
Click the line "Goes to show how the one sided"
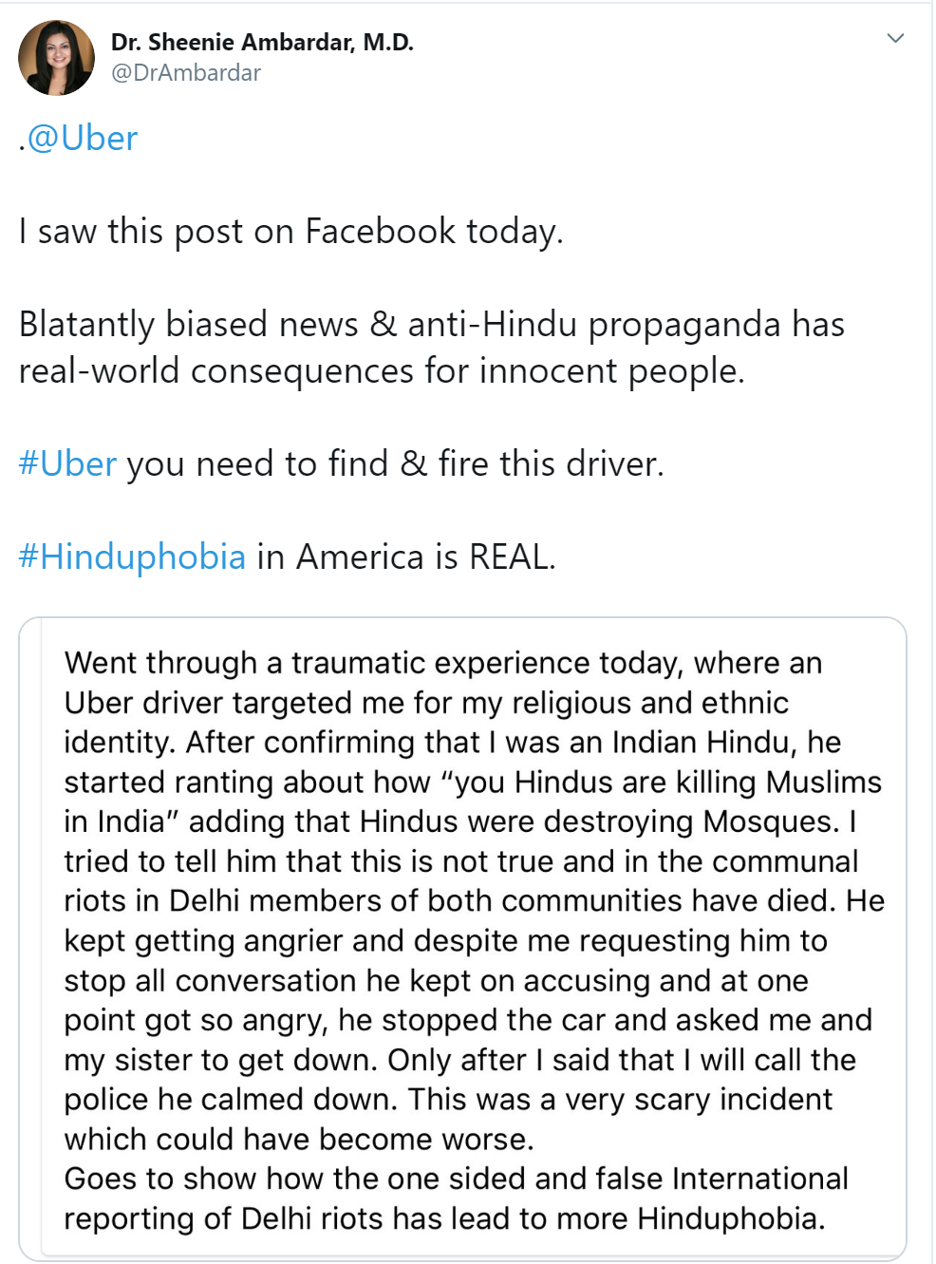coord(456,1179)
